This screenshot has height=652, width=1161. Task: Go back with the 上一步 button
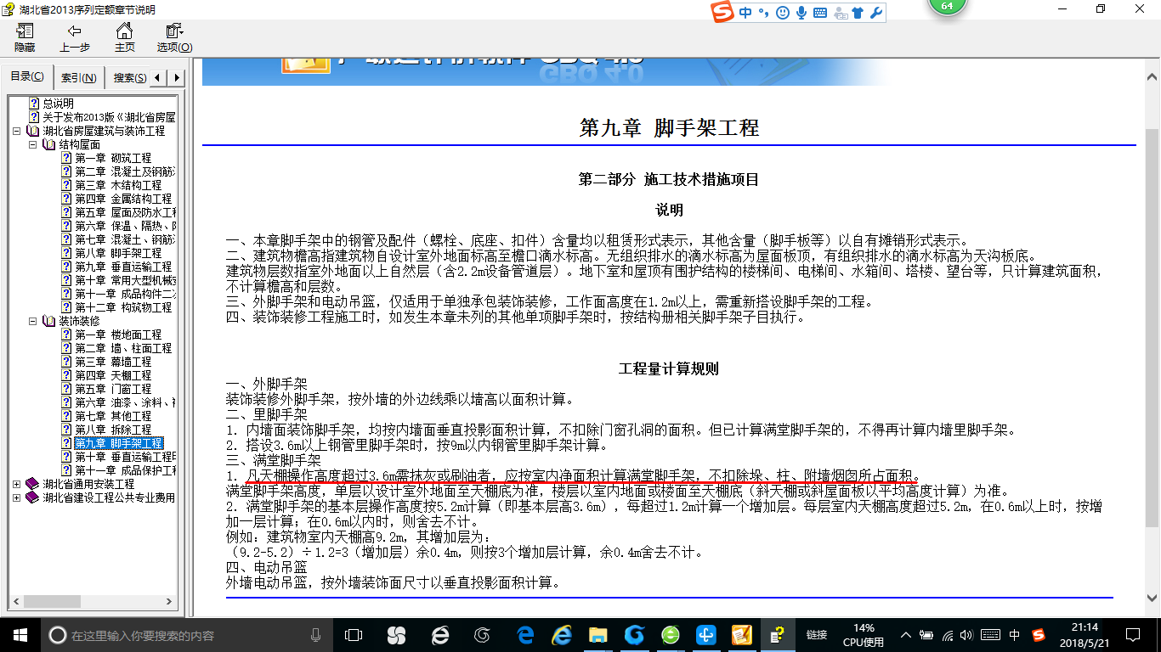(x=75, y=38)
